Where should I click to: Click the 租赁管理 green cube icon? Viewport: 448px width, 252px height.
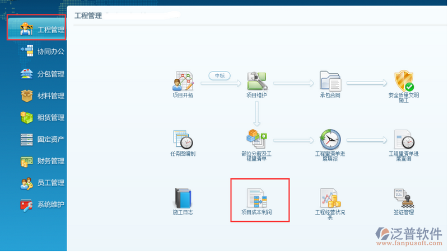tap(26, 117)
